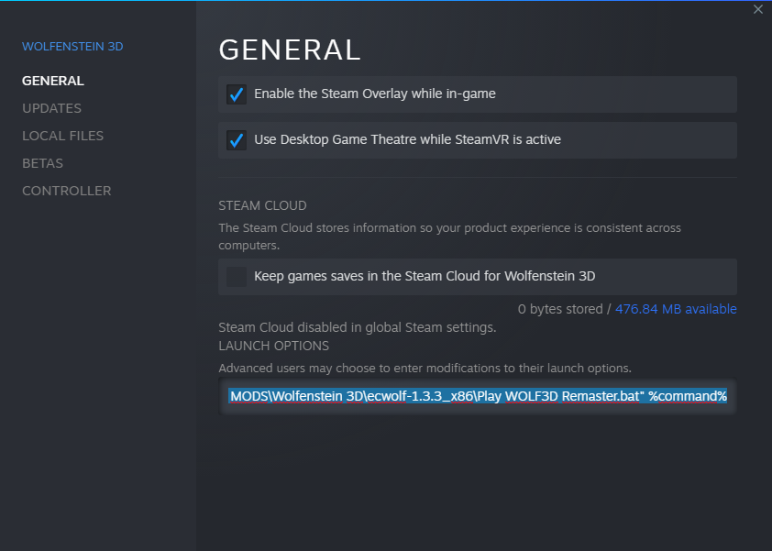Disable the Steam Overlay while in-game checkbox
The image size is (772, 551).
pyautogui.click(x=237, y=94)
